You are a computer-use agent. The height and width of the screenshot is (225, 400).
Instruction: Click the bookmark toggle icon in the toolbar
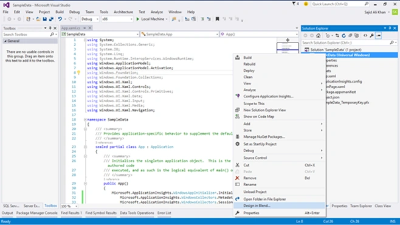coord(218,19)
